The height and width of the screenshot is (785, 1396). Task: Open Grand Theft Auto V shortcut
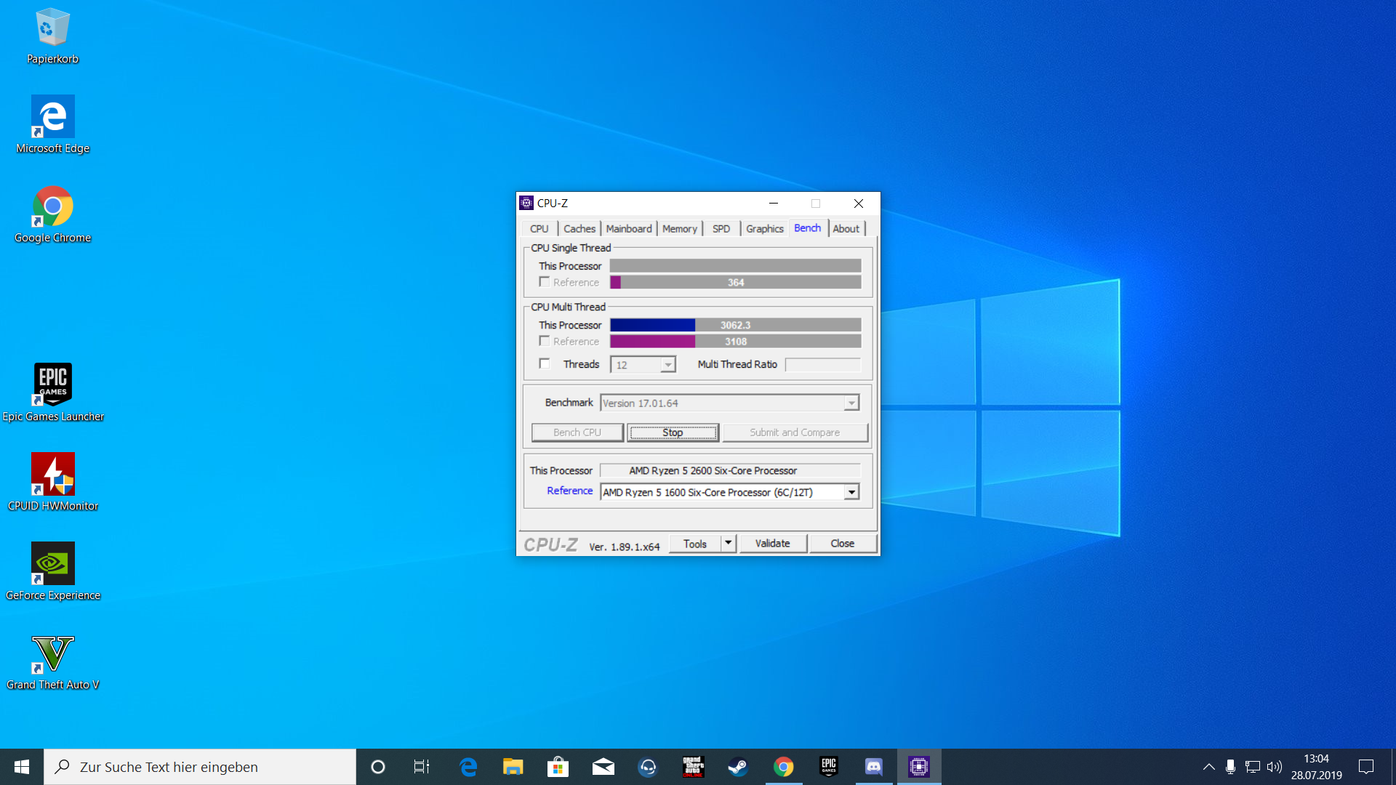point(52,653)
